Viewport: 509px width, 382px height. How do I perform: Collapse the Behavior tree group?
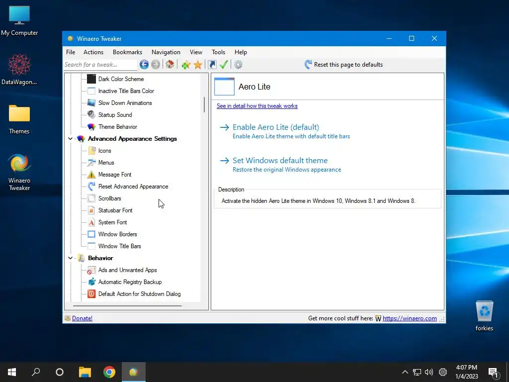[x=70, y=258]
